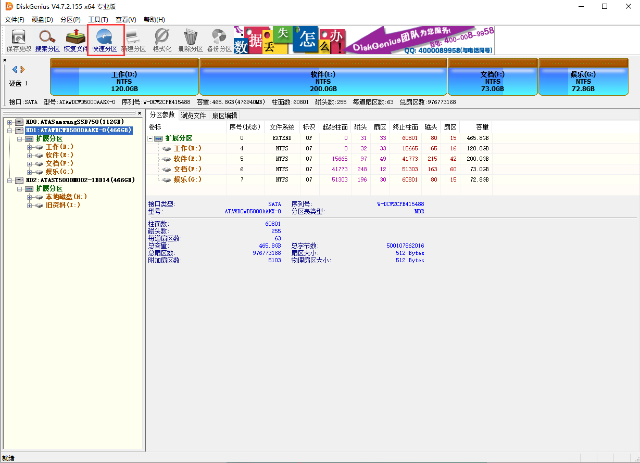
Task: Click the 删除分区 delete partition icon
Action: pos(190,40)
